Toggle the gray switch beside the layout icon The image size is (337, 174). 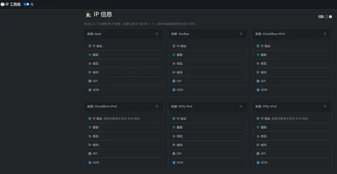pos(321,17)
